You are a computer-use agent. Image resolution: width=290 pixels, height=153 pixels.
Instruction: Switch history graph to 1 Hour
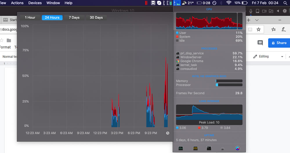(x=30, y=18)
